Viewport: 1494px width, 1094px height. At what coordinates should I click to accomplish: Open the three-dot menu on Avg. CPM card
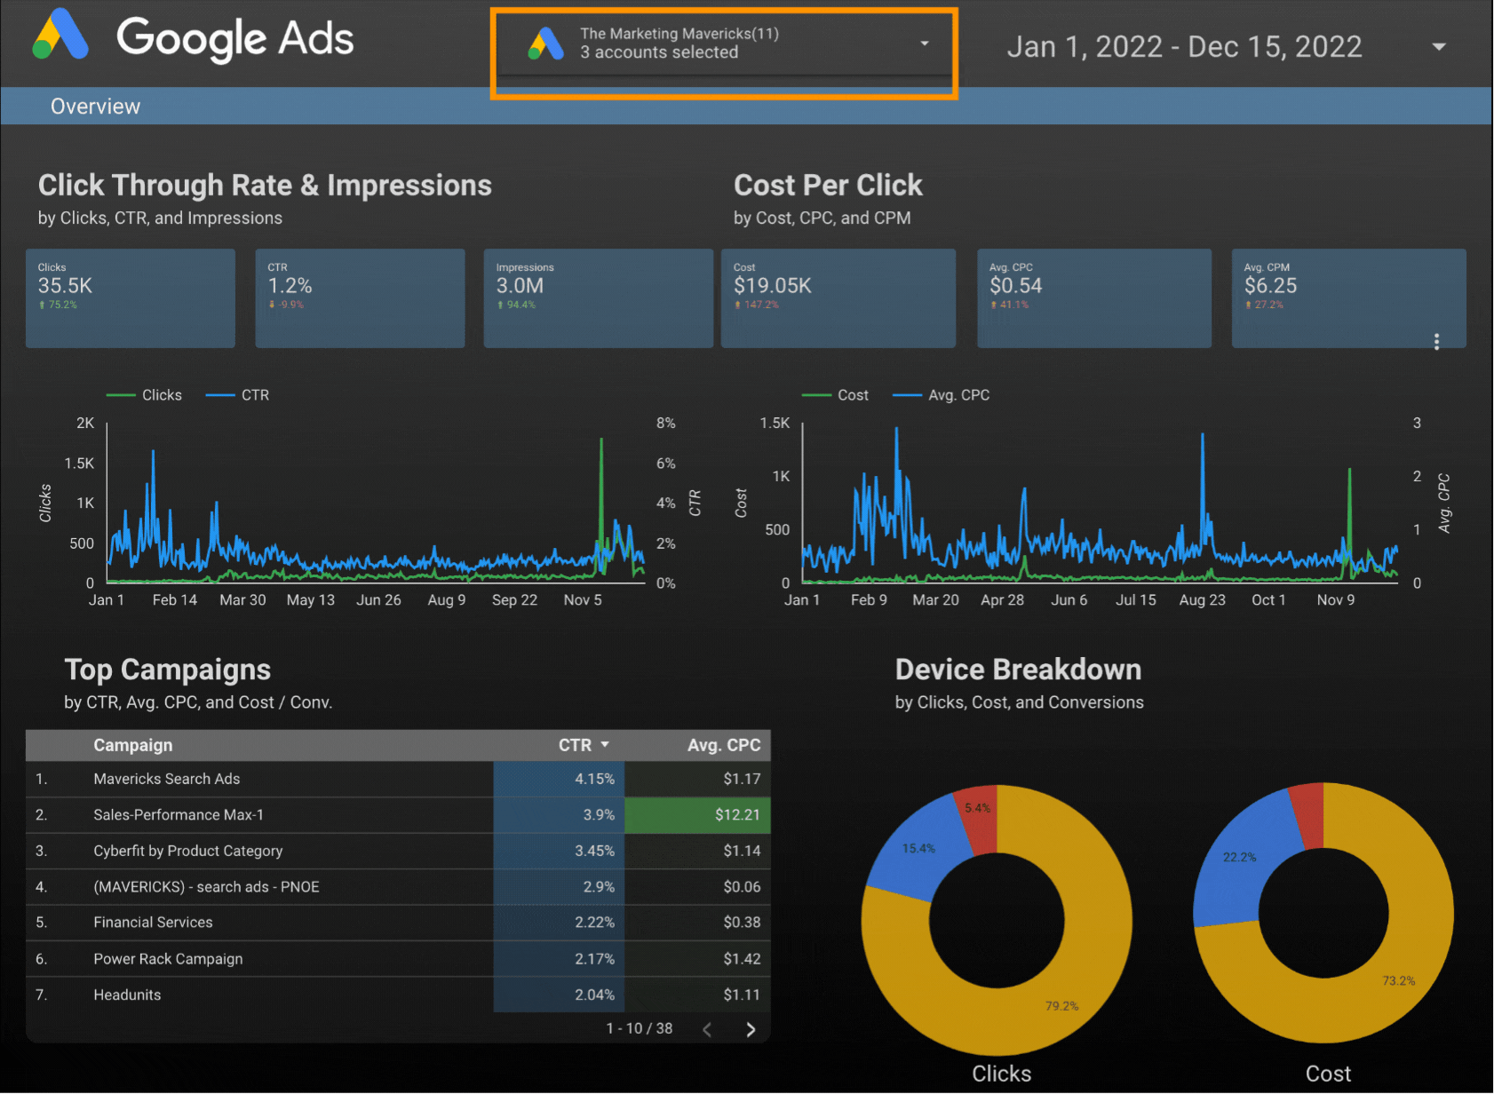(1436, 342)
